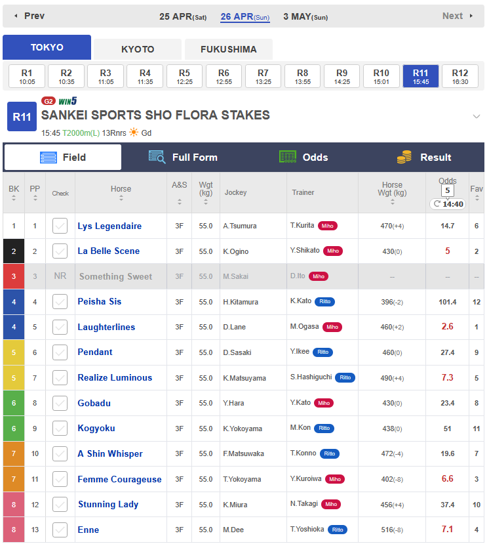
Task: Sort by PP column arrows
Action: [x=35, y=198]
